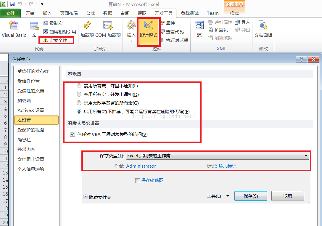
Task: Click 映射属性 map properties
Action: (x=220, y=23)
